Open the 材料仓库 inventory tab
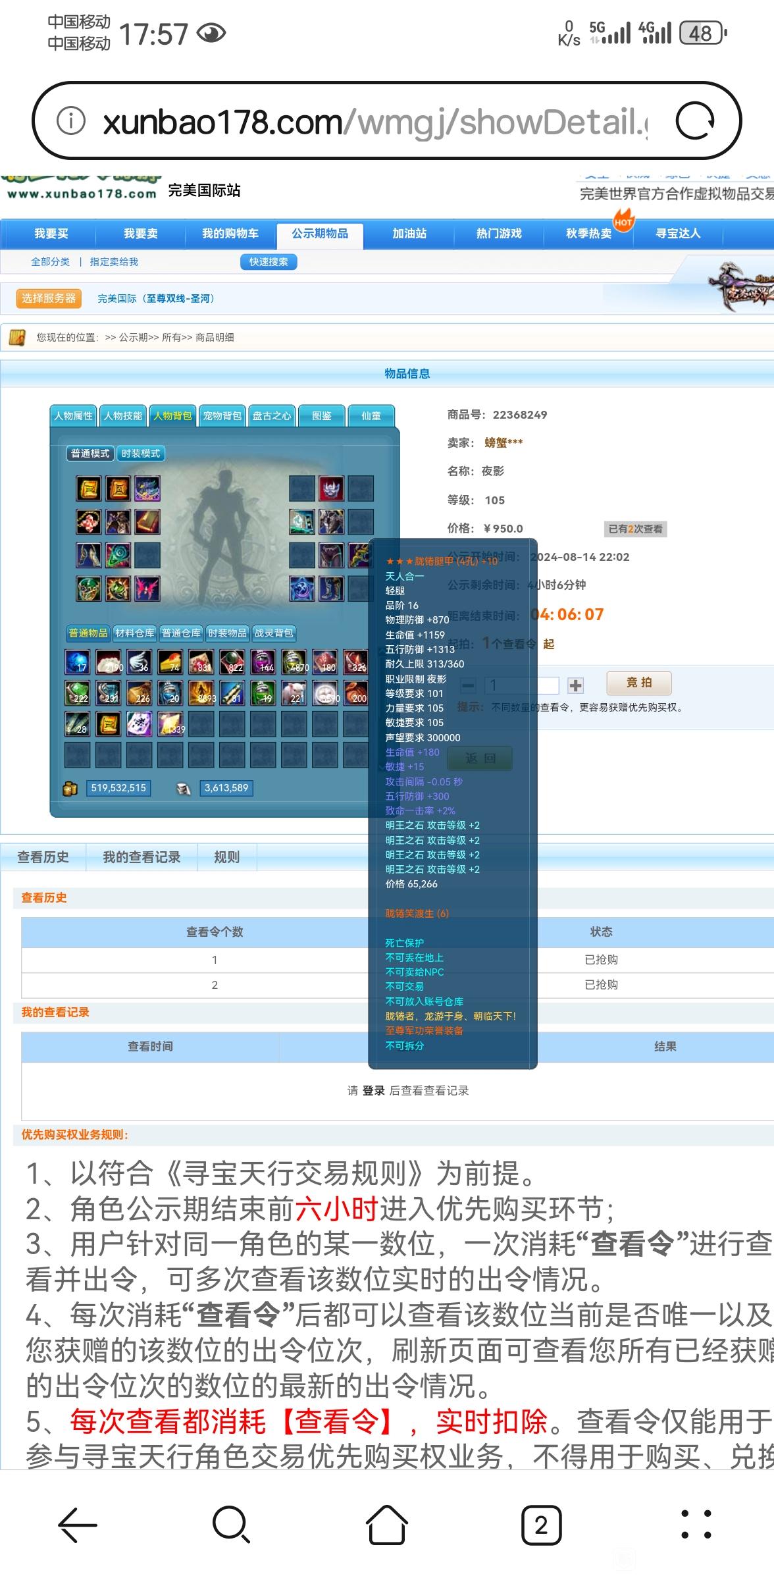This screenshot has height=1580, width=774. click(135, 633)
